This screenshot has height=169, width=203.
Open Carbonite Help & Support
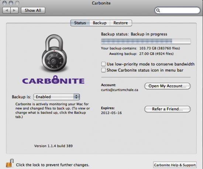coord(175,165)
